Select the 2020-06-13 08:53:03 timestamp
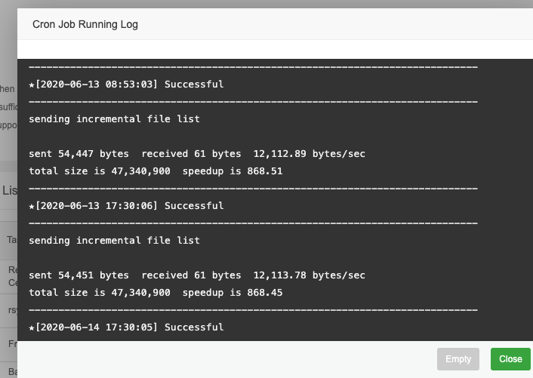The width and height of the screenshot is (533, 378). (97, 85)
